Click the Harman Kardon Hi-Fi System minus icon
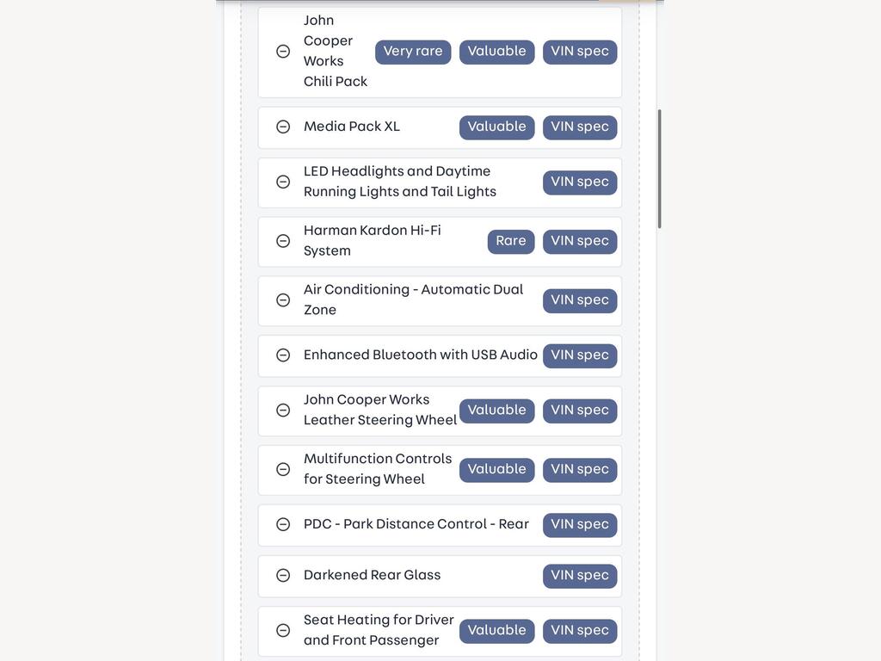This screenshot has width=881, height=661. point(283,241)
